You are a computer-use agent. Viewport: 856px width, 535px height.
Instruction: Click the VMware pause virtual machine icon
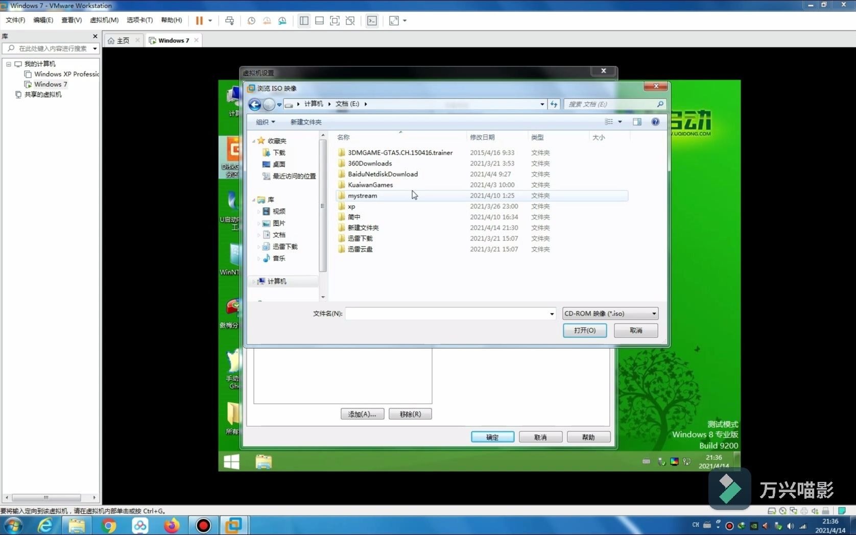click(x=199, y=20)
